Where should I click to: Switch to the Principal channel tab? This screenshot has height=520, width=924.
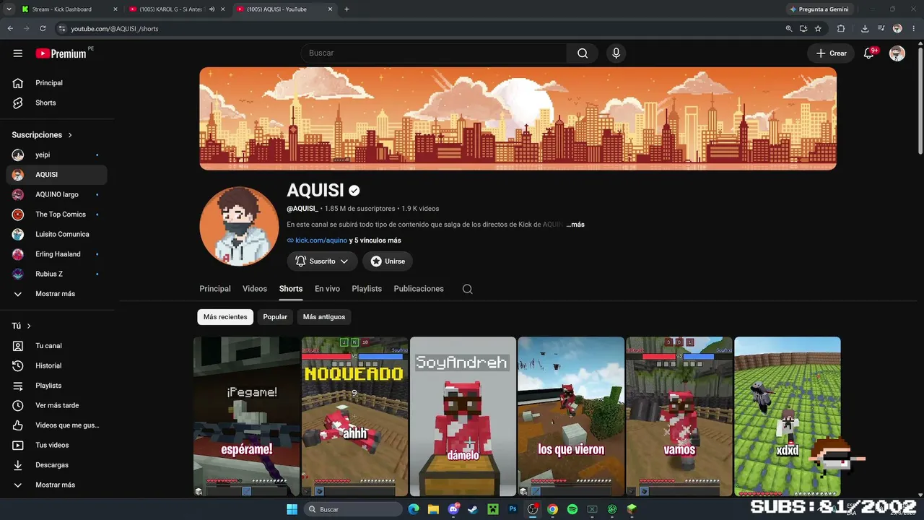tap(215, 289)
